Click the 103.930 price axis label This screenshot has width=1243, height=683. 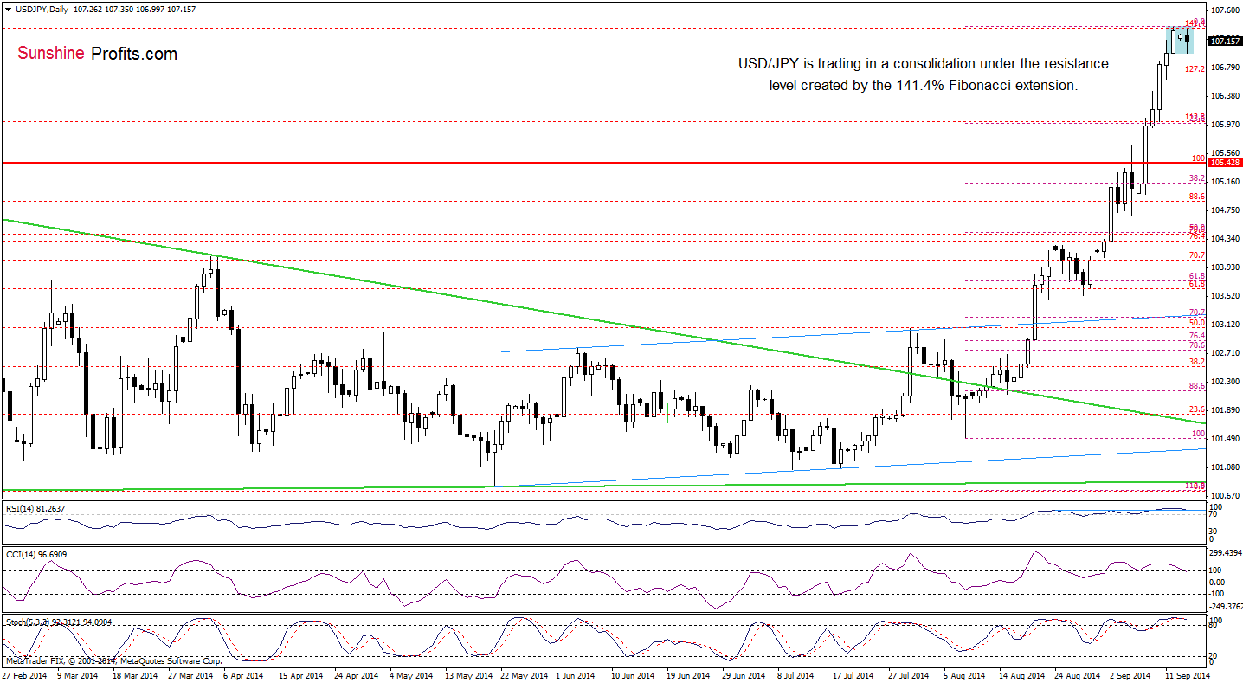[x=1224, y=267]
